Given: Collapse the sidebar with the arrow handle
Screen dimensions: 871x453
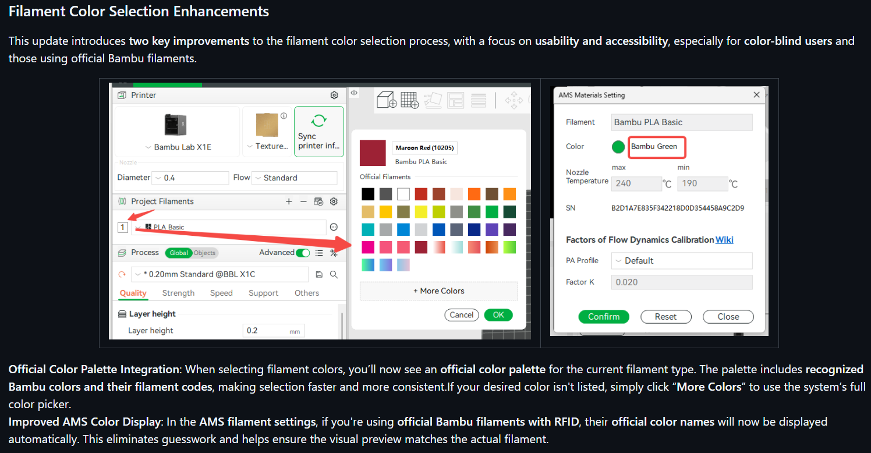Looking at the screenshot, I should [353, 93].
